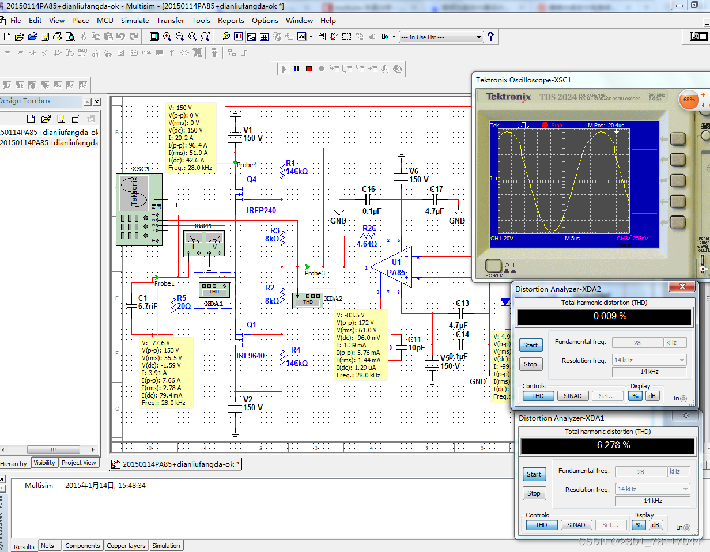The image size is (710, 552).
Task: Select % display in Distortion Analyzer-XDA2
Action: [635, 396]
